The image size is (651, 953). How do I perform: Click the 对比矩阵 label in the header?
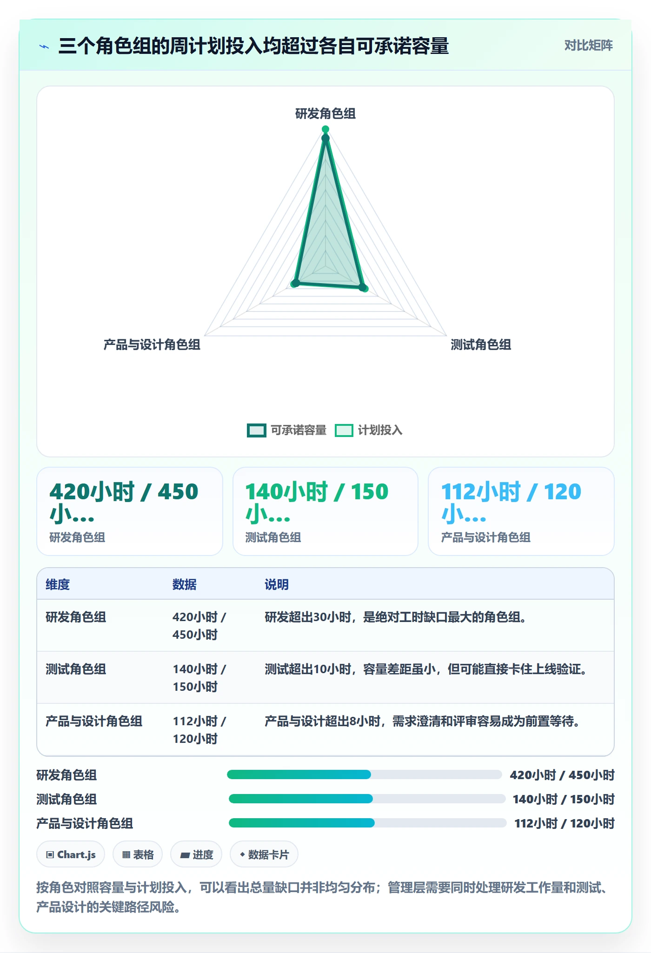[x=589, y=46]
